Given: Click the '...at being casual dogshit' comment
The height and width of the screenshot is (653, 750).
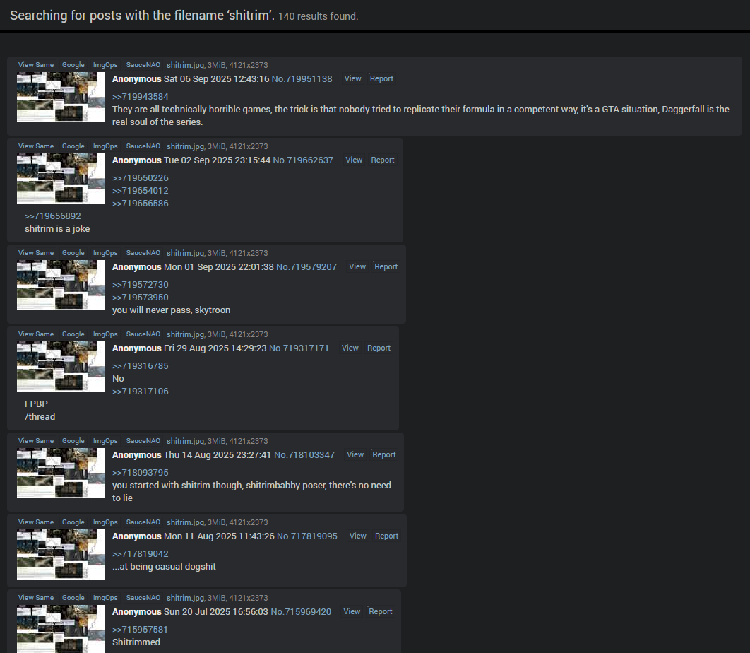Looking at the screenshot, I should 164,567.
